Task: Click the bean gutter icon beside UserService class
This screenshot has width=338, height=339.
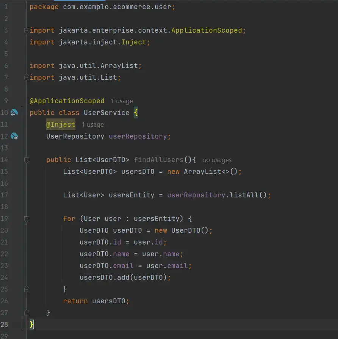Action: pyautogui.click(x=14, y=112)
